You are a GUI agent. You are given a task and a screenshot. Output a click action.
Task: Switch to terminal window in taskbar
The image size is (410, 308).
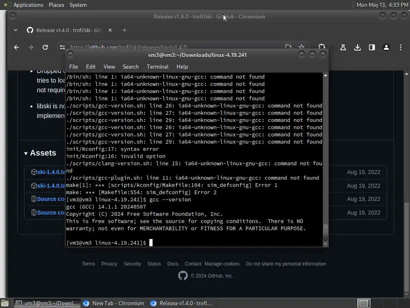(x=47, y=303)
